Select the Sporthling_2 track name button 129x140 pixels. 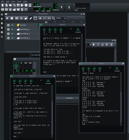pyautogui.click(x=28, y=34)
